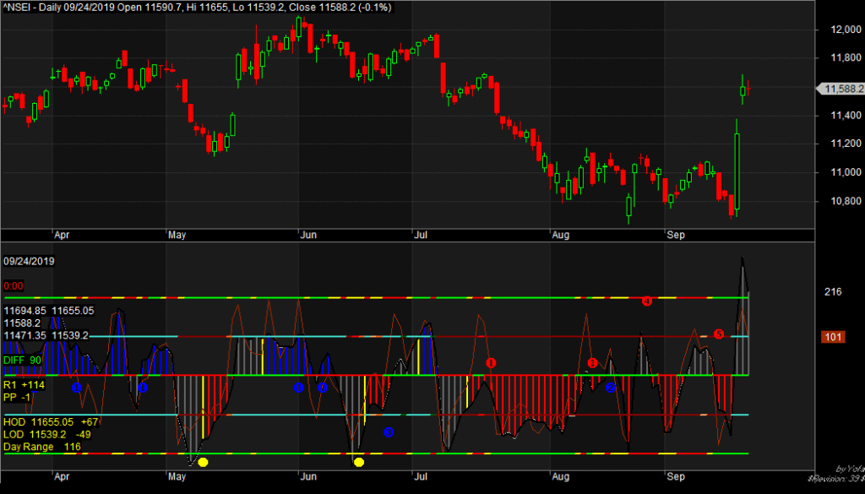Toggle the 0:00 session timer display
Viewport: 865px width, 494px height.
14,285
